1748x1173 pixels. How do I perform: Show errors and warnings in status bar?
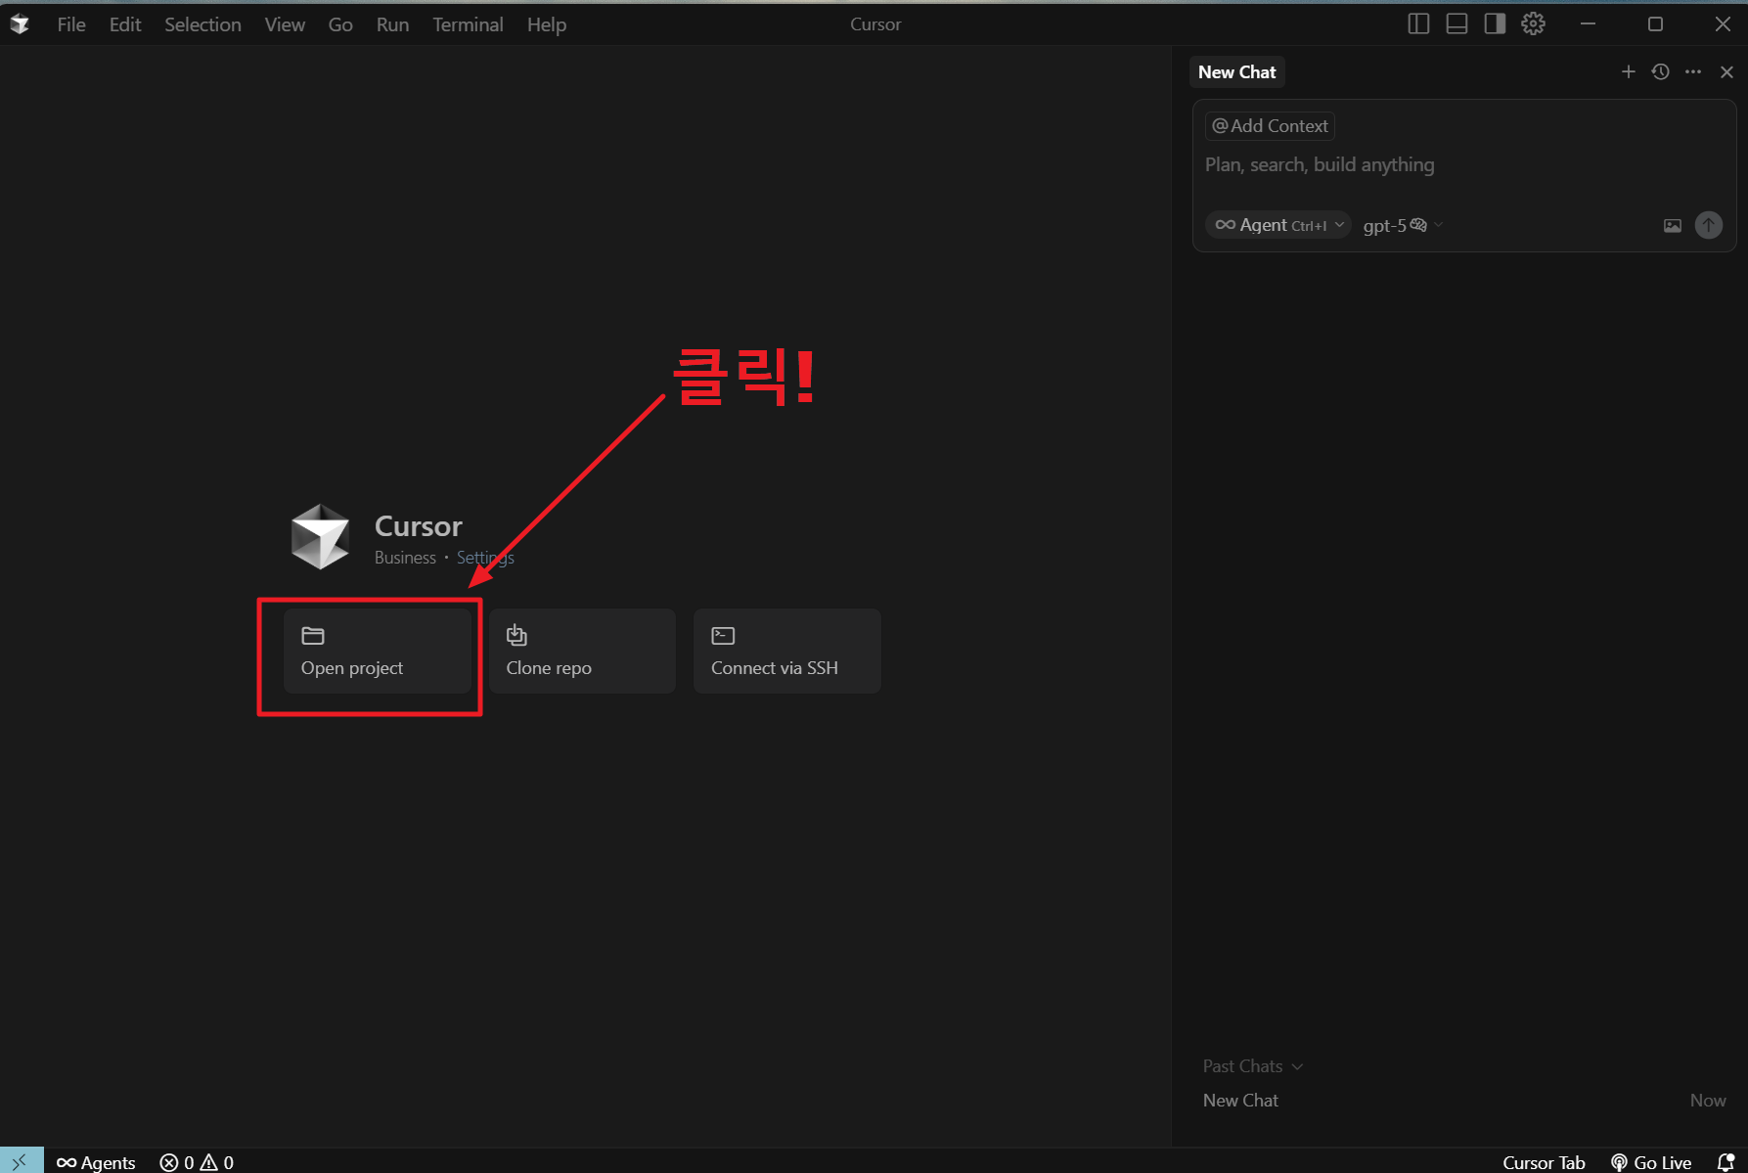point(197,1162)
